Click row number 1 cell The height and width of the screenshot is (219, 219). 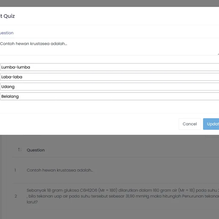pyautogui.click(x=15, y=170)
